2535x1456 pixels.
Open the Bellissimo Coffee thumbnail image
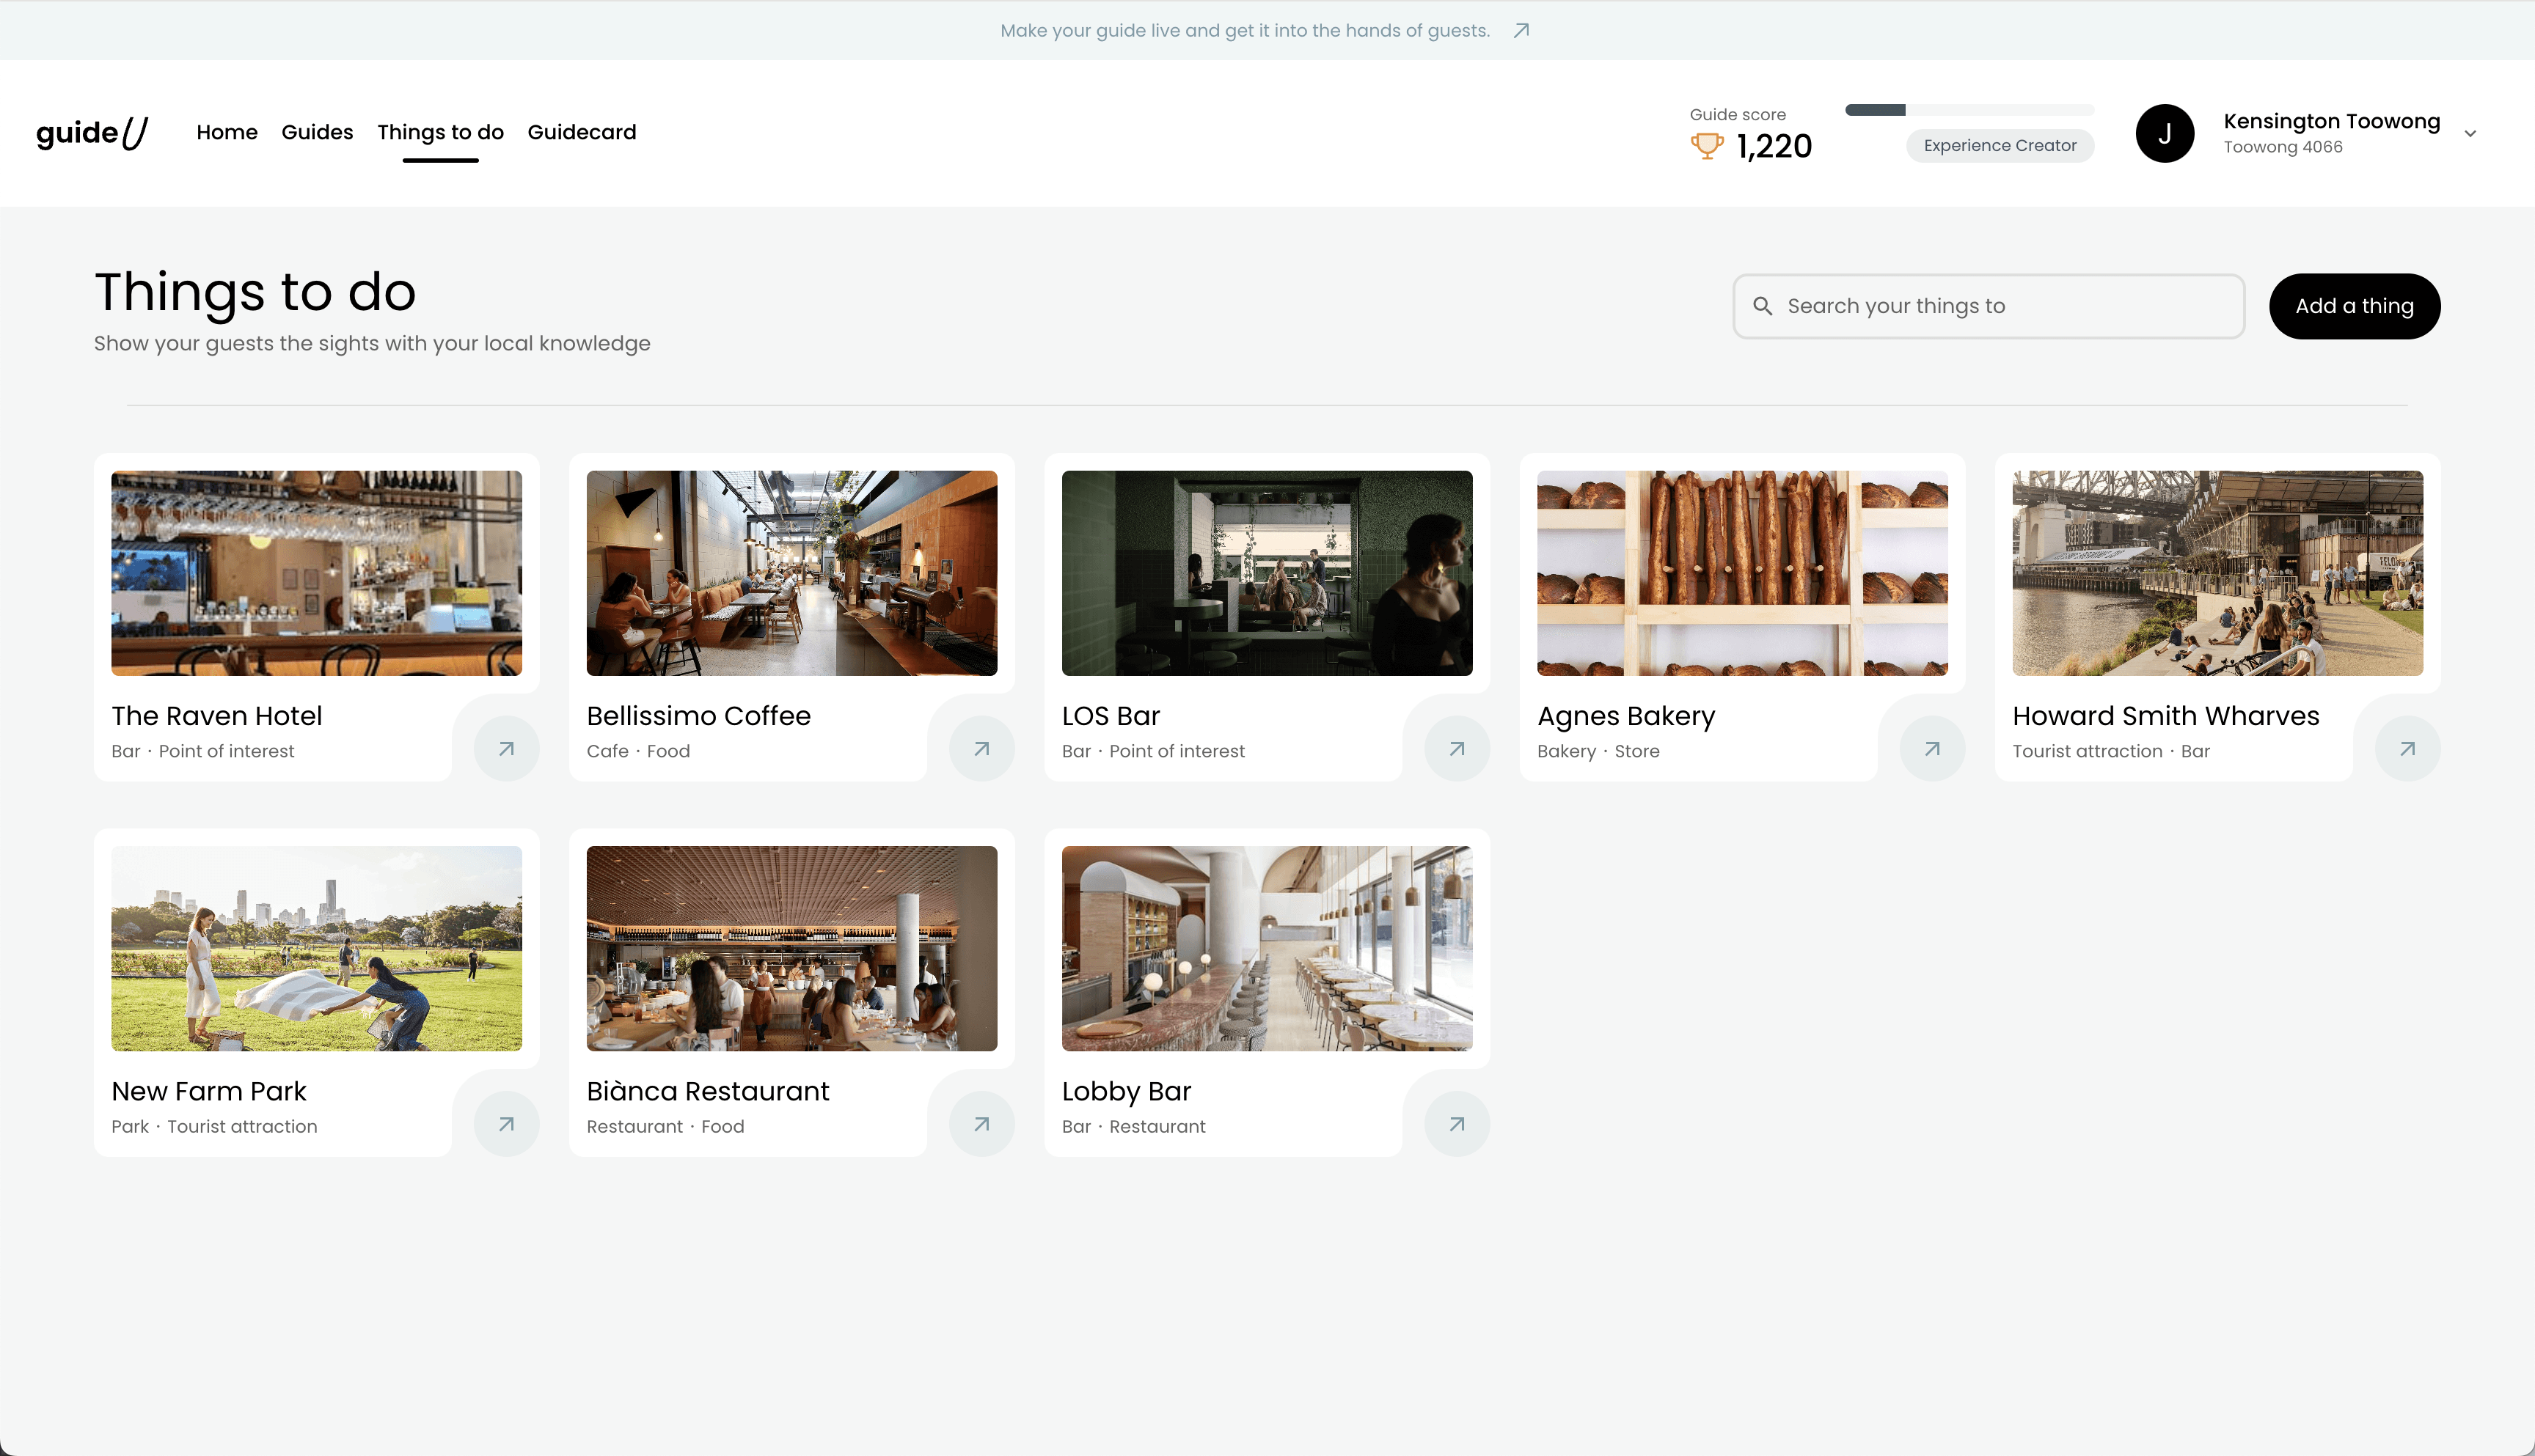[791, 573]
